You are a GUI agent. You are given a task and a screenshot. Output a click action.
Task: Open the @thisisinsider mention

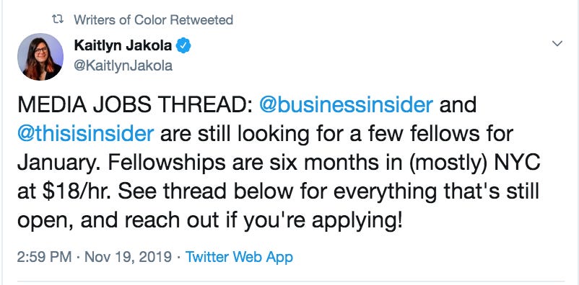point(85,134)
